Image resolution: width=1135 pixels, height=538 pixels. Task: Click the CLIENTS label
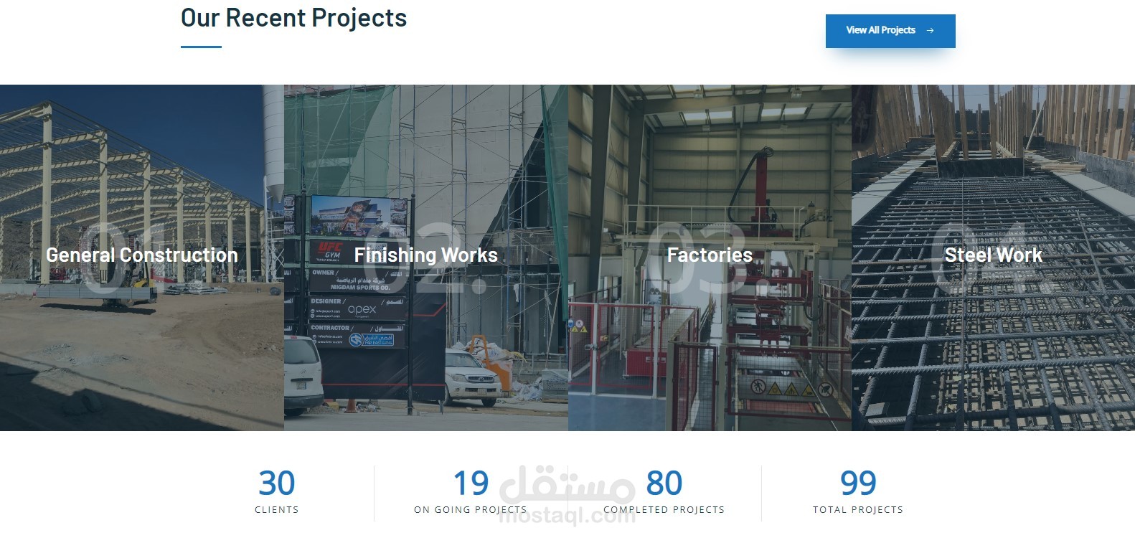277,510
